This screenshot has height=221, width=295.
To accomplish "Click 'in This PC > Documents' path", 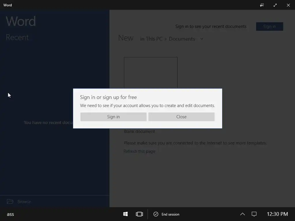I will click(x=167, y=39).
